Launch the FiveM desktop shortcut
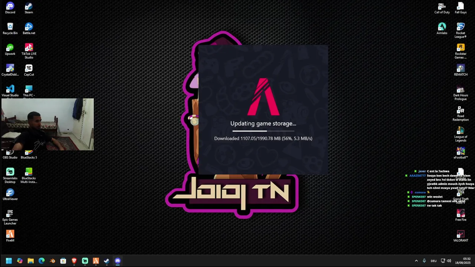This screenshot has height=267, width=475. tap(10, 237)
